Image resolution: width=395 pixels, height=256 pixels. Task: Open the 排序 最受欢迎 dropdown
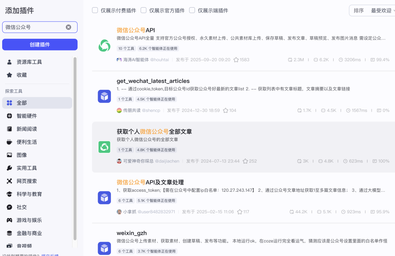point(372,11)
